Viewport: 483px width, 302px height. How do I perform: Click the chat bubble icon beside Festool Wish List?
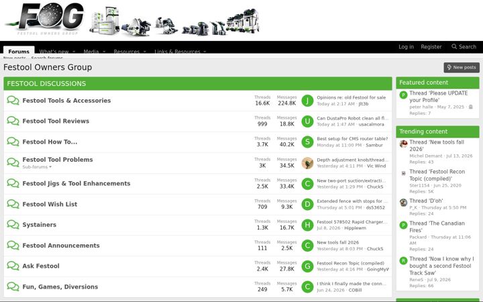coord(13,204)
